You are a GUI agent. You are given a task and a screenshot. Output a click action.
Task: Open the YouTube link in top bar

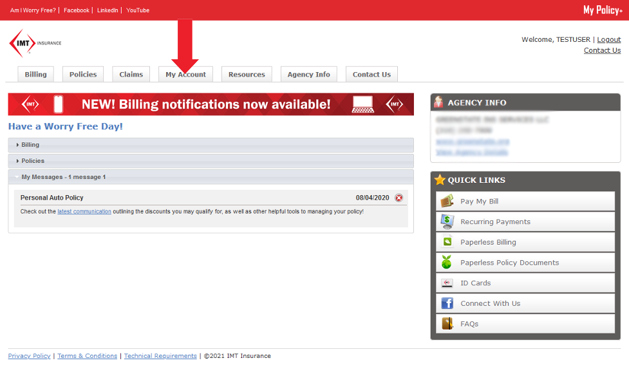[x=138, y=10]
